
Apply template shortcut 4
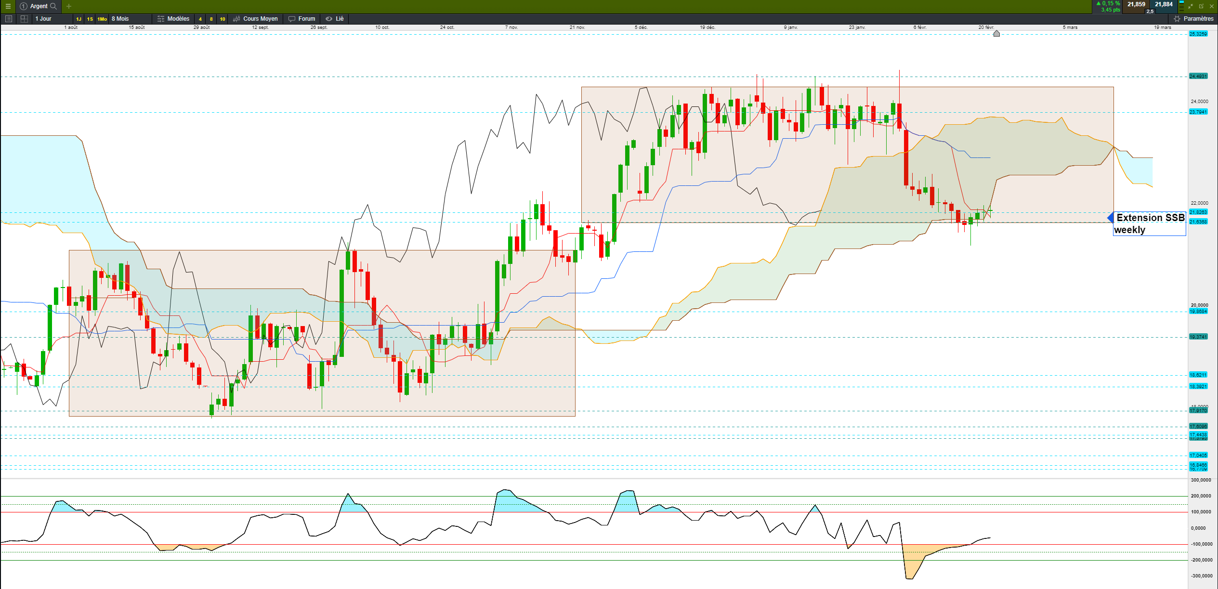pyautogui.click(x=200, y=19)
